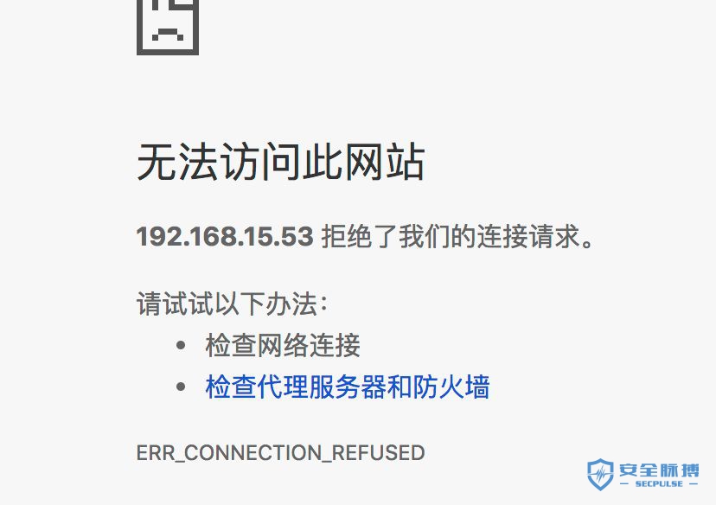
Task: Click the word REFUSED in the error code
Action: point(378,453)
